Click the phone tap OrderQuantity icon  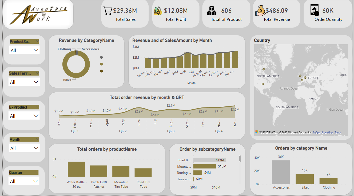click(315, 10)
